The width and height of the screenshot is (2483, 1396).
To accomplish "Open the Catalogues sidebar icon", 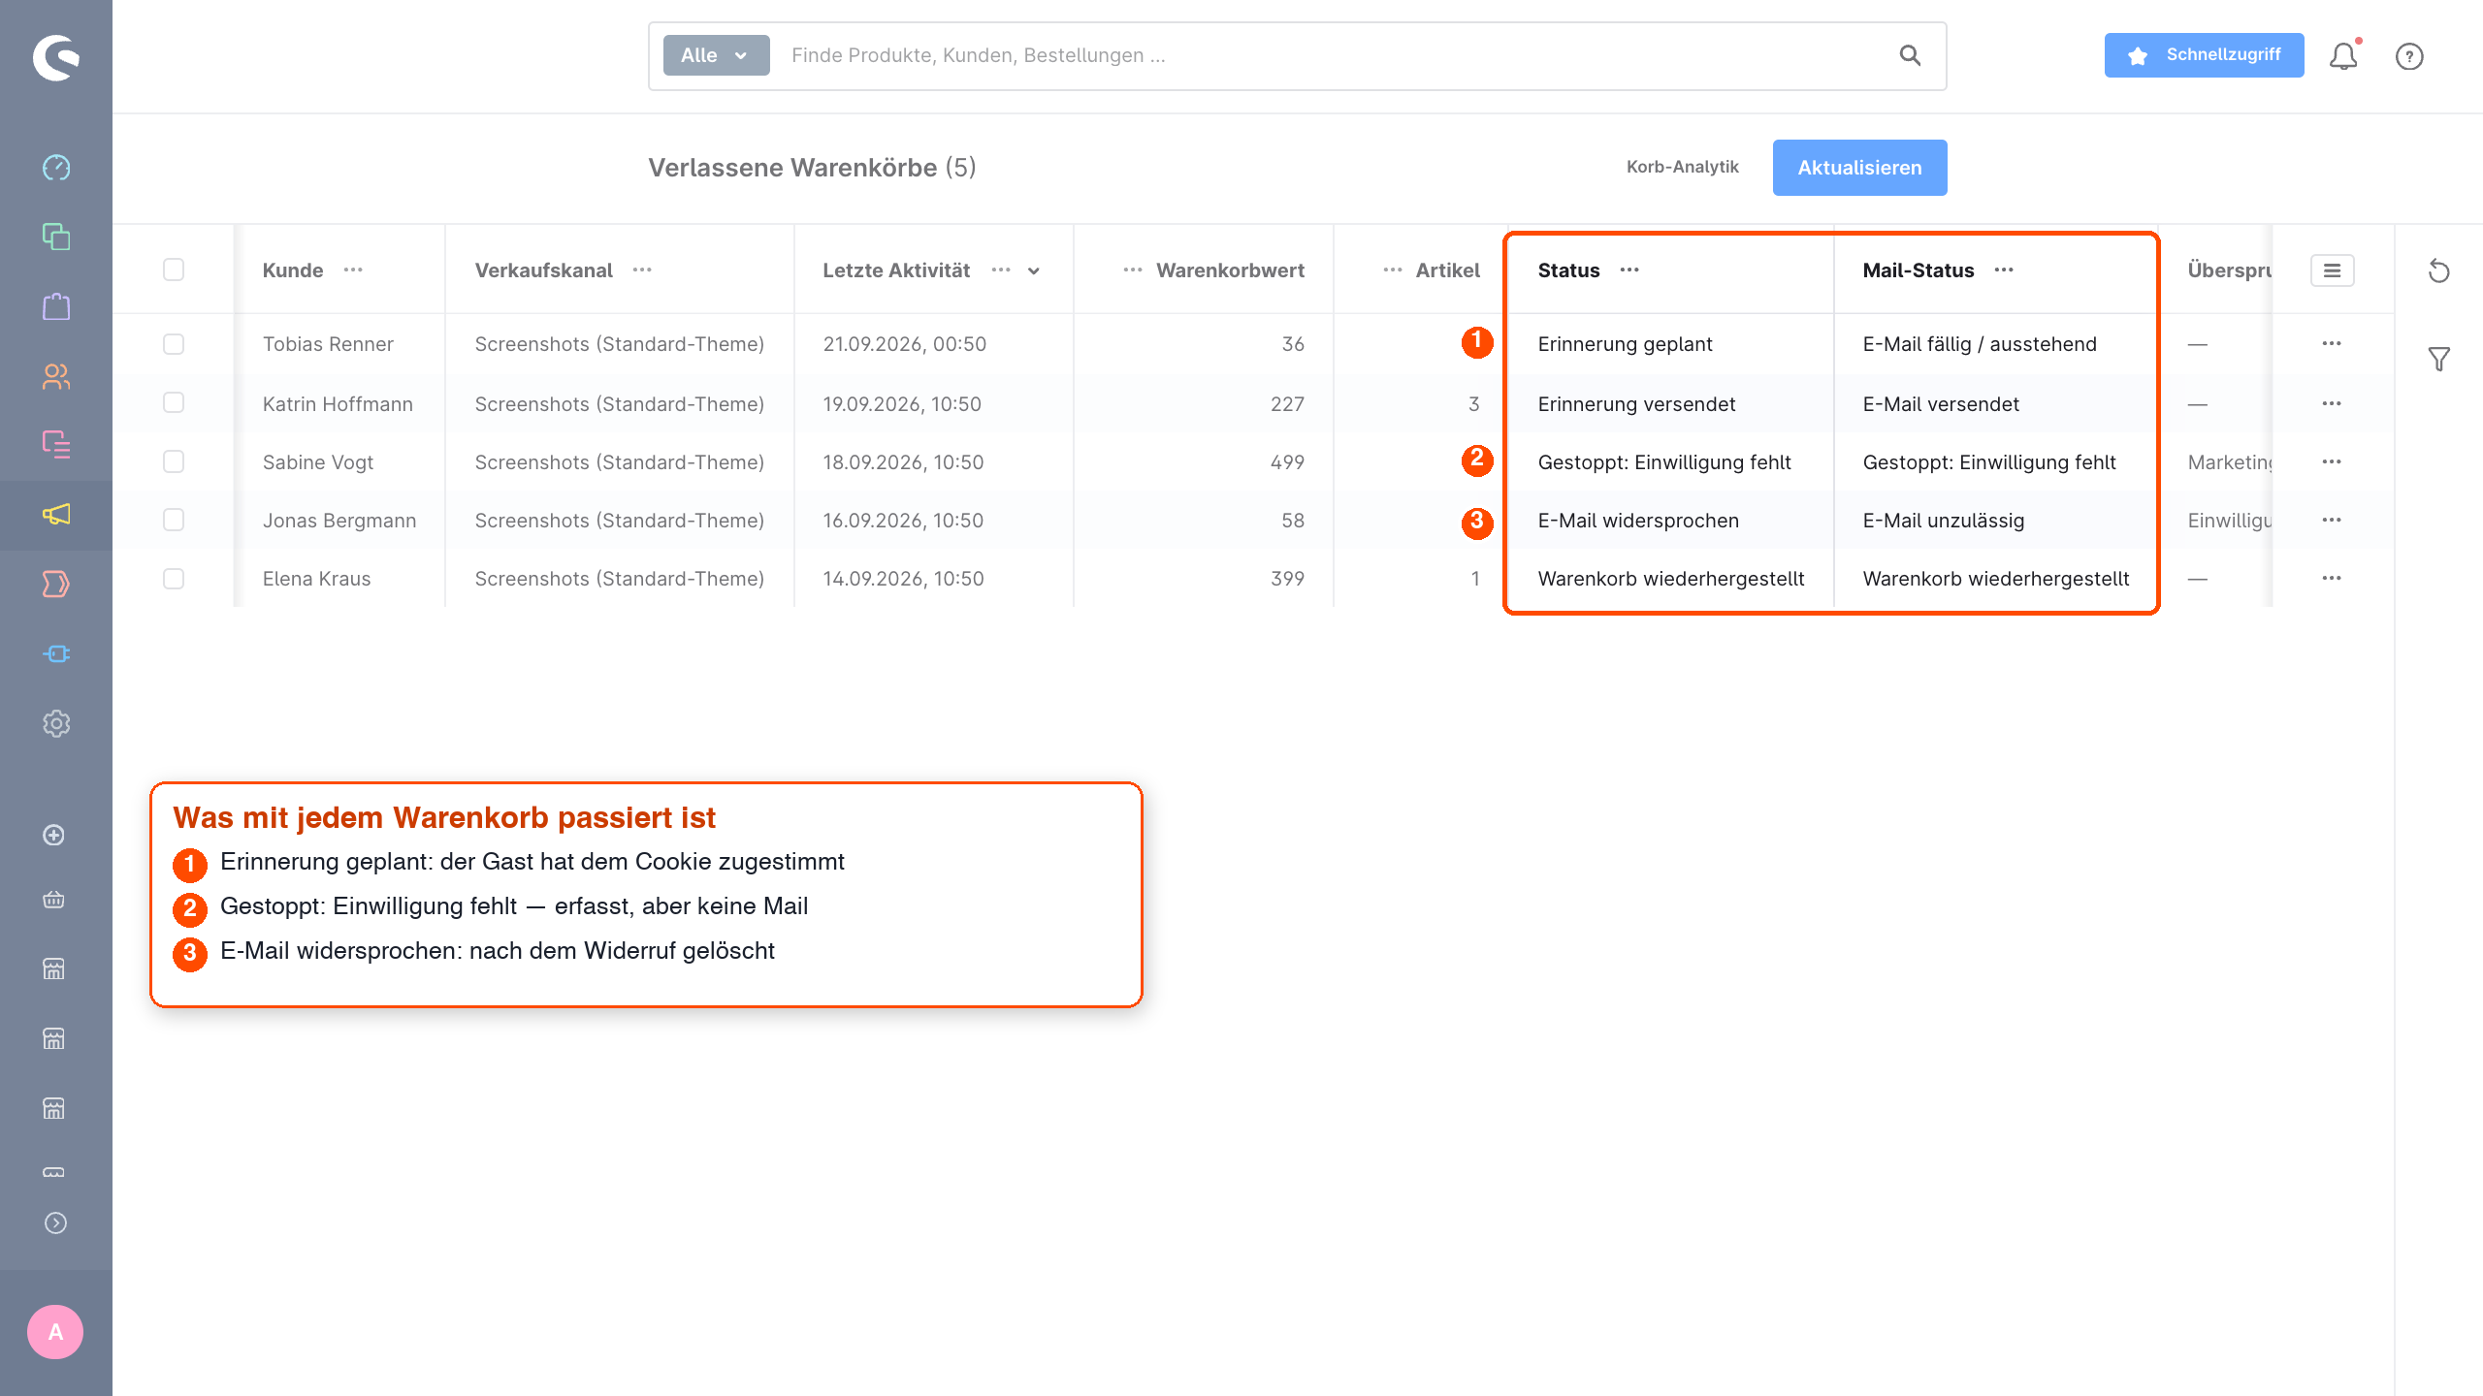I will point(56,237).
